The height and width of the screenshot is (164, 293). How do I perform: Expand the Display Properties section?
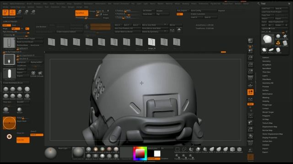point(270,138)
